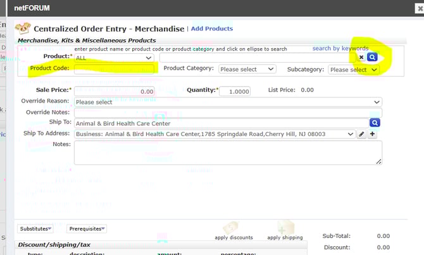Click inside the Notes text area

pos(228,152)
